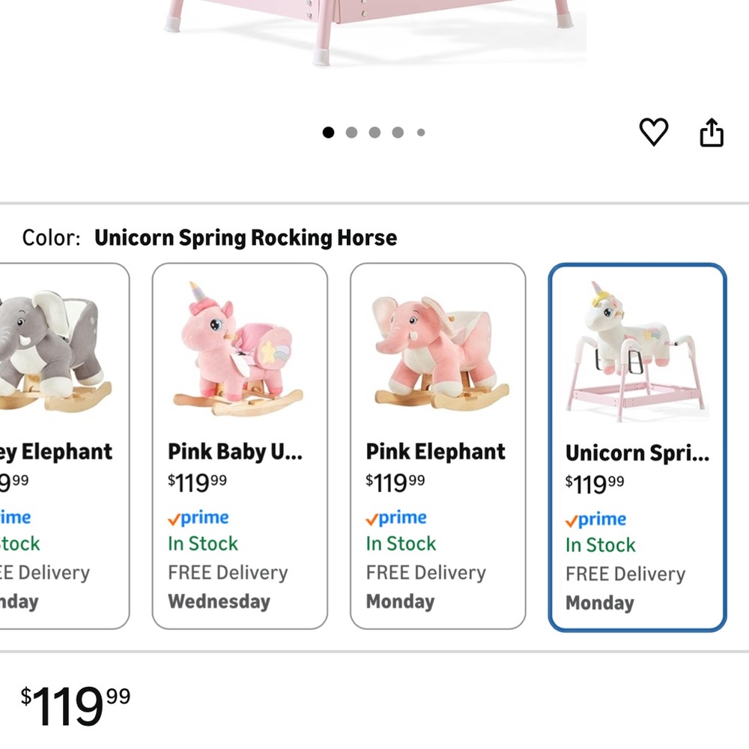Click the third carousel position indicator
This screenshot has height=749, width=749.
[374, 132]
